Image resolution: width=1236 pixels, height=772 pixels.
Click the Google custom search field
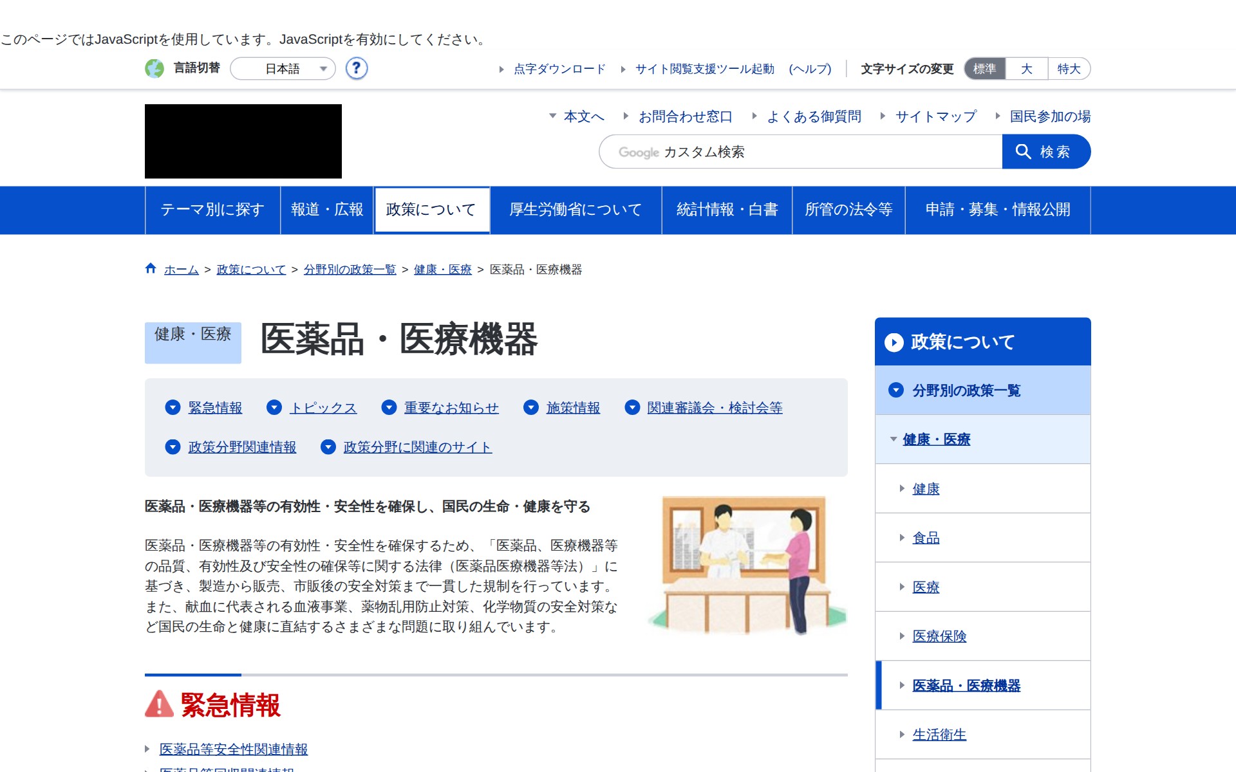800,152
